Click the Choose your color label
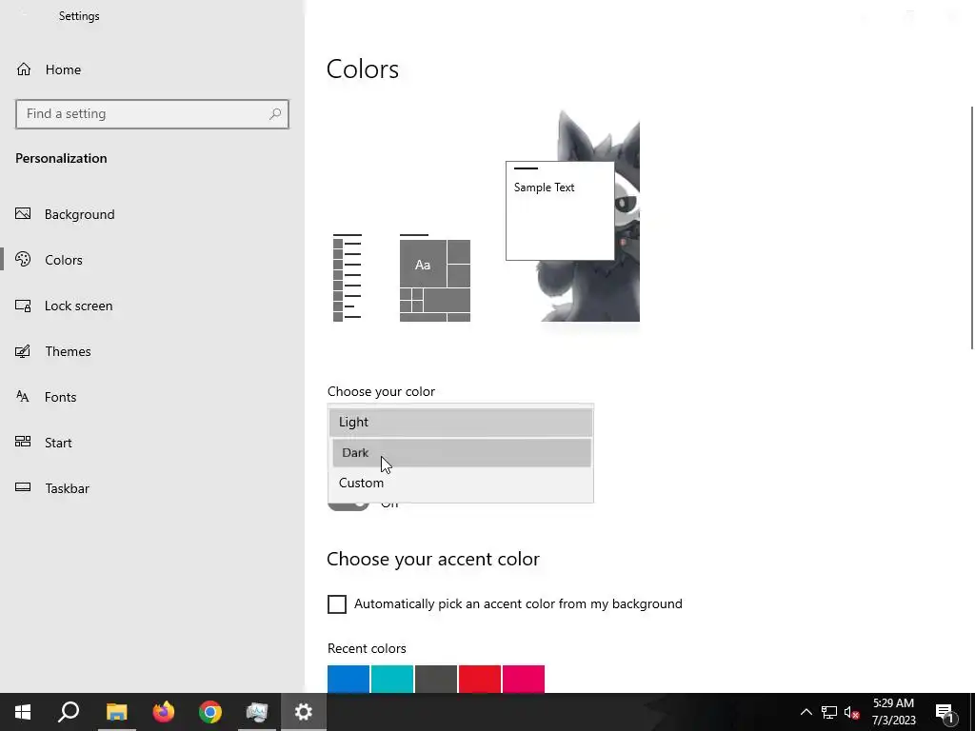Image resolution: width=975 pixels, height=731 pixels. coord(381,391)
